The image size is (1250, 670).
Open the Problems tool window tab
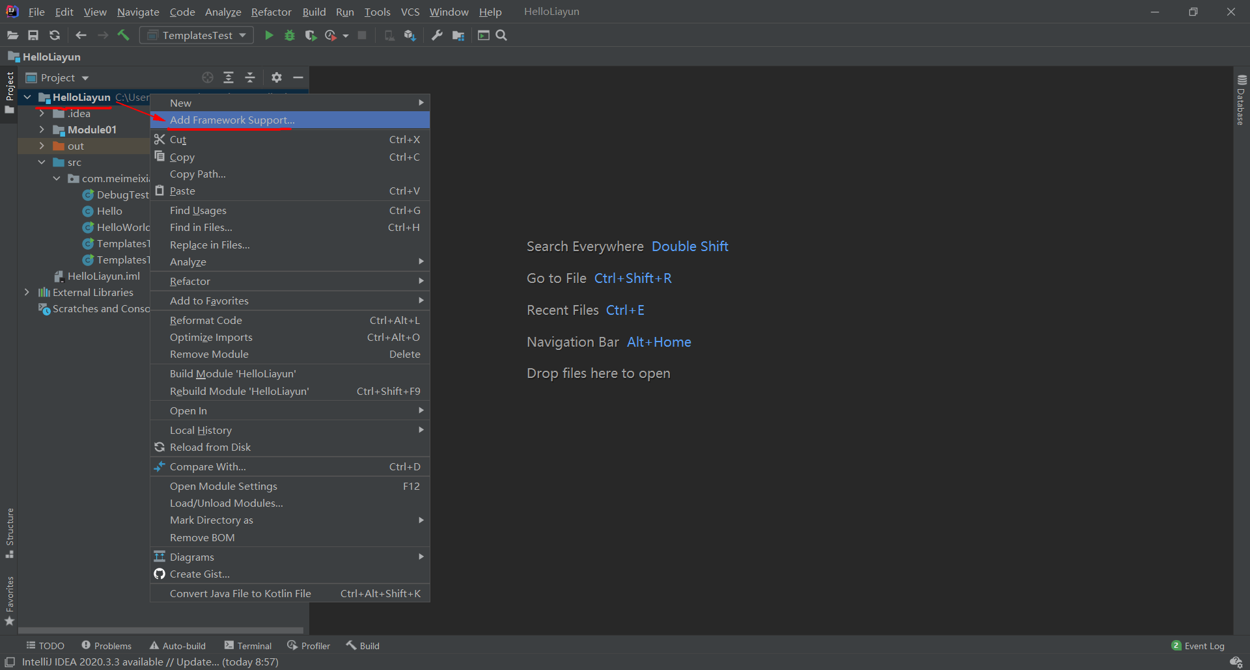[x=107, y=645]
